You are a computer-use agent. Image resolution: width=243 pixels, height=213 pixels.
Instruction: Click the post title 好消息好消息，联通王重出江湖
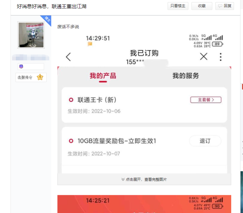(x=51, y=6)
